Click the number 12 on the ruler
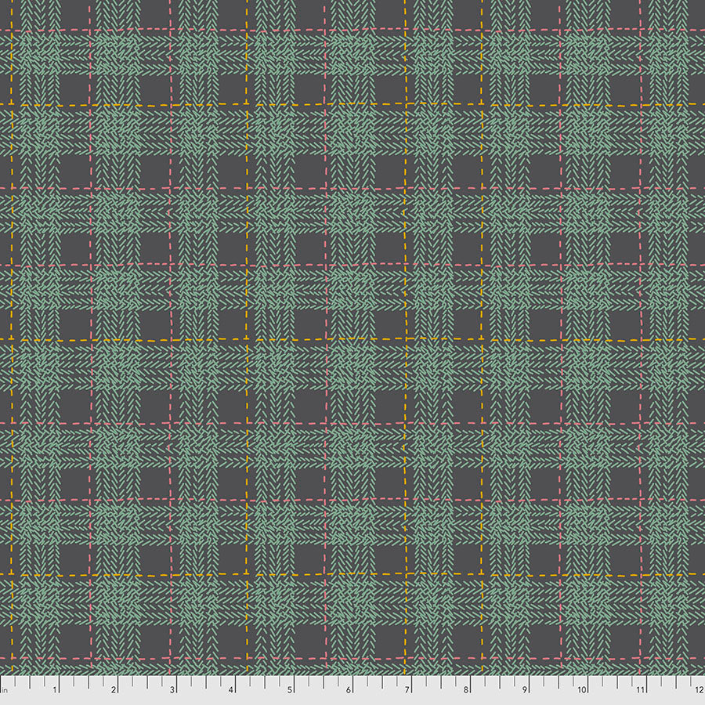The height and width of the screenshot is (705, 705). tap(697, 691)
